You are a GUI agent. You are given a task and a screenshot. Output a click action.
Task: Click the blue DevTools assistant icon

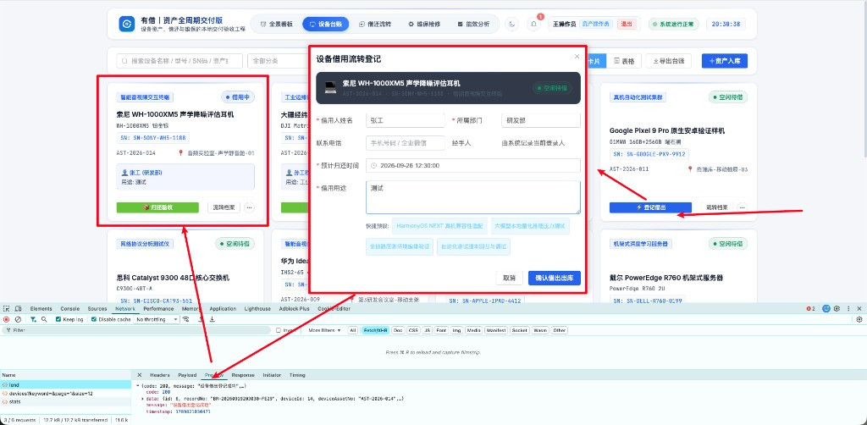coord(826,308)
